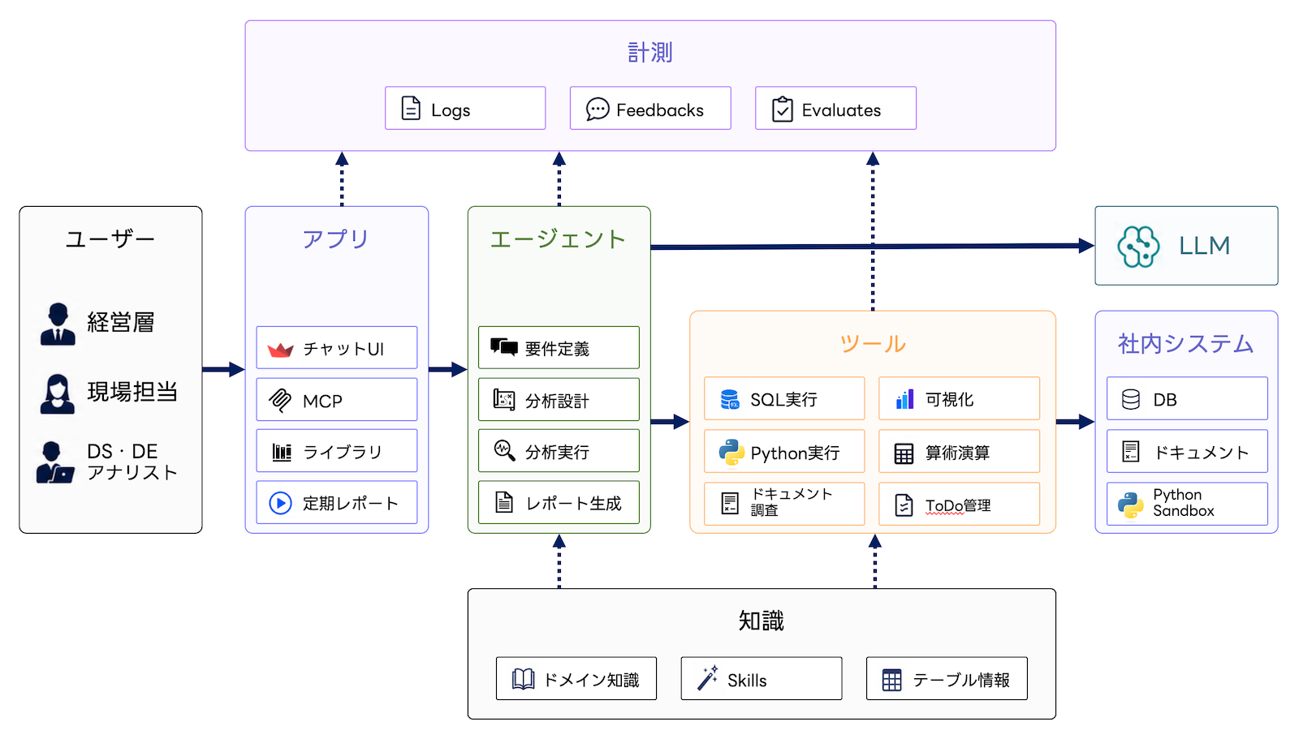Click the Feedbacks label text
Viewport: 1299px width, 739px height.
click(660, 110)
